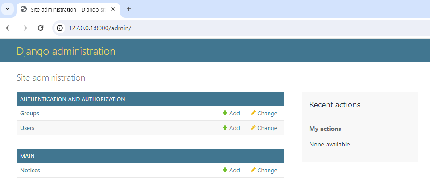Change existing Groups
Image resolution: width=430 pixels, height=191 pixels.
pos(264,113)
